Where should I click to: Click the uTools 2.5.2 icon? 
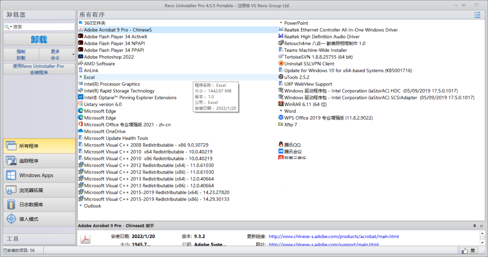(281, 77)
